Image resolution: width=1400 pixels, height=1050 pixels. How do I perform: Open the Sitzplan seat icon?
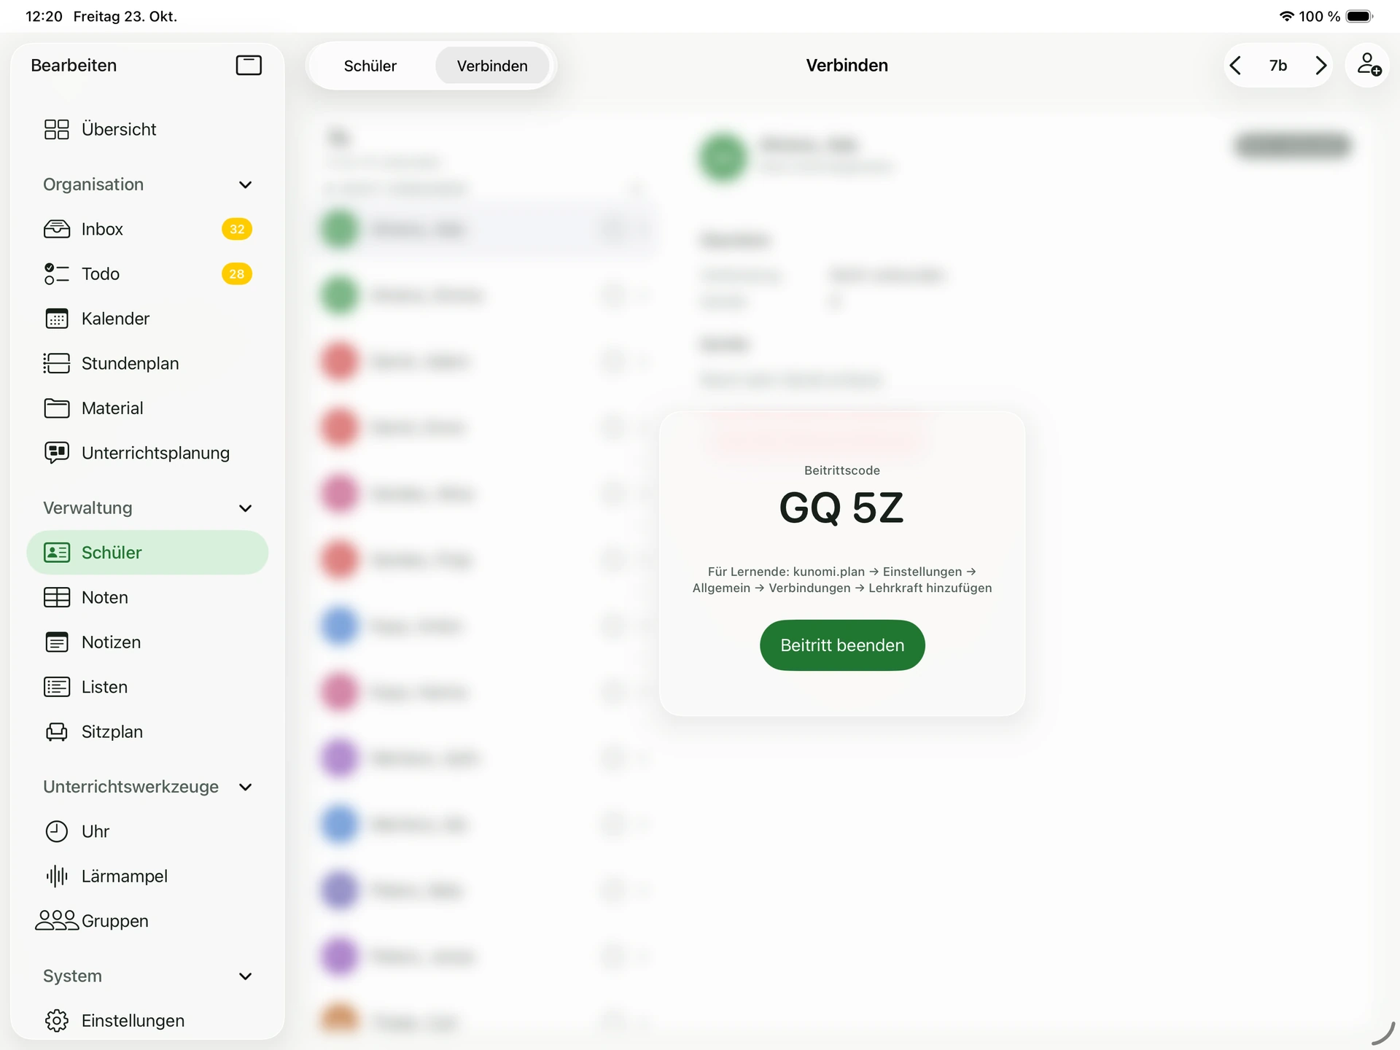(x=56, y=731)
